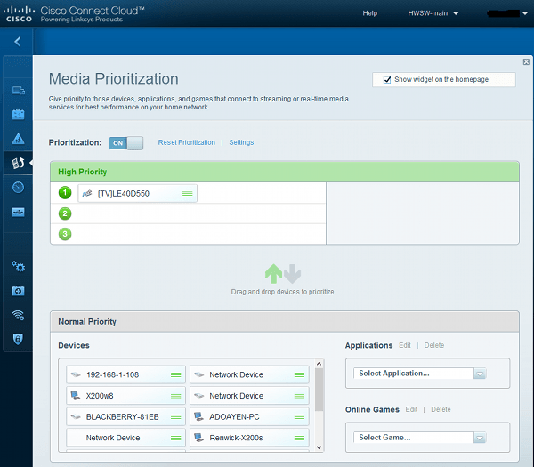The image size is (534, 467).
Task: Click the drag handle on [TV]LE40D550
Action: [187, 193]
